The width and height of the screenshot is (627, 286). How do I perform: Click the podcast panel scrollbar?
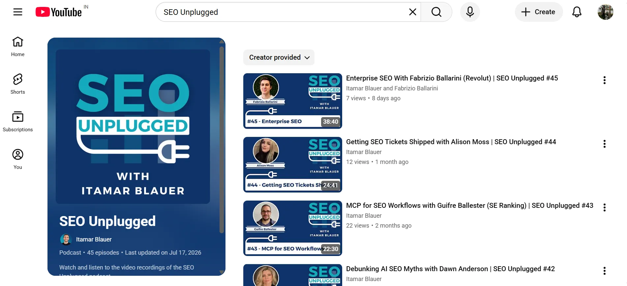(x=222, y=140)
